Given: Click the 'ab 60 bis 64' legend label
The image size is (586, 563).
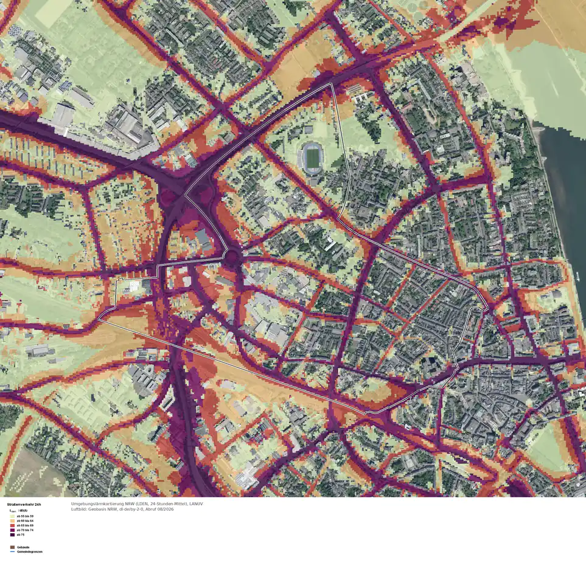Looking at the screenshot, I should tap(25, 520).
